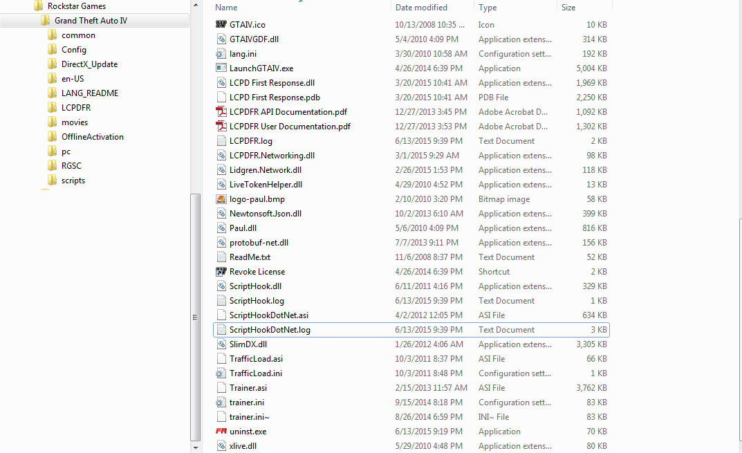Select the pc folder in tree
The image size is (742, 453).
point(66,151)
